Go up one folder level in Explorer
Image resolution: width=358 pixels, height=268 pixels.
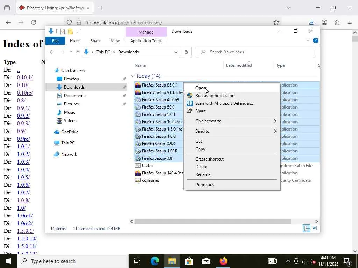pos(78,52)
